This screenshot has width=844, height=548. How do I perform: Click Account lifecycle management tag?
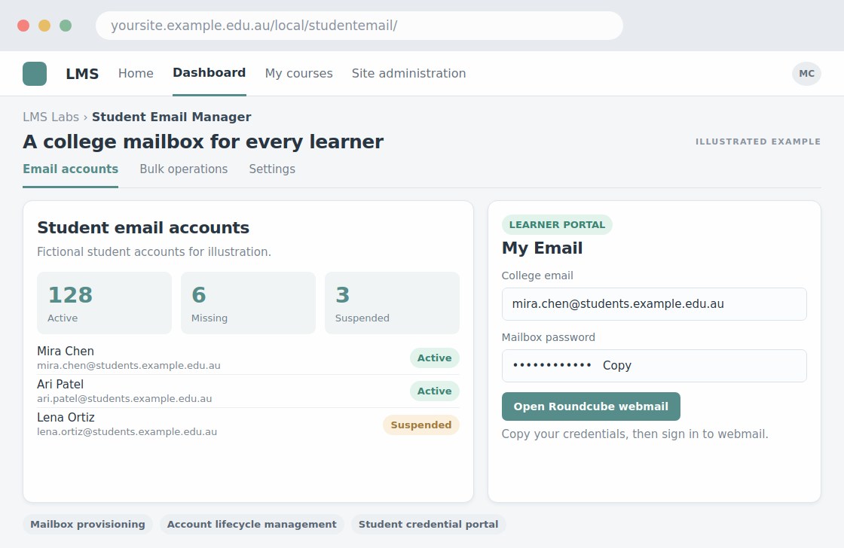(252, 525)
